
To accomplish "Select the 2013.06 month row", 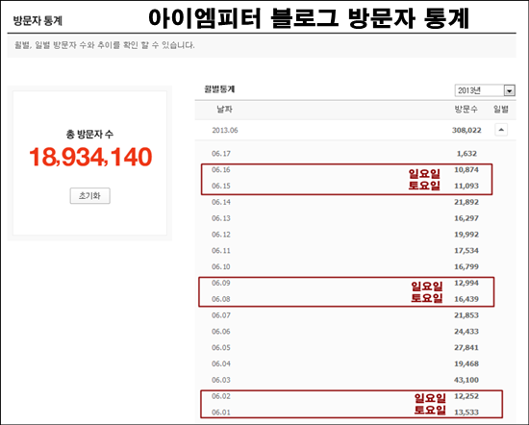I will click(355, 130).
